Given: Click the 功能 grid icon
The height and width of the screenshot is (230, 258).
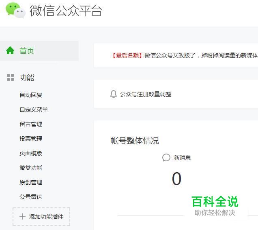Looking at the screenshot, I should [x=10, y=77].
